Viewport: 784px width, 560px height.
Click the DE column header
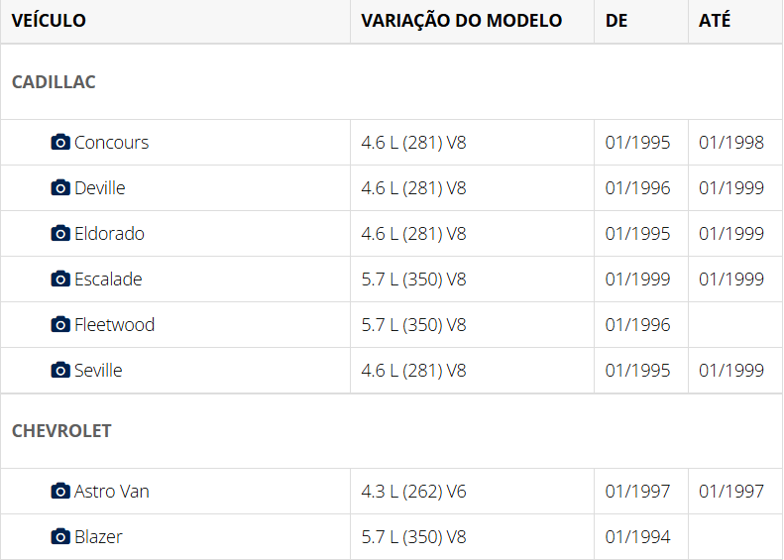coord(616,21)
